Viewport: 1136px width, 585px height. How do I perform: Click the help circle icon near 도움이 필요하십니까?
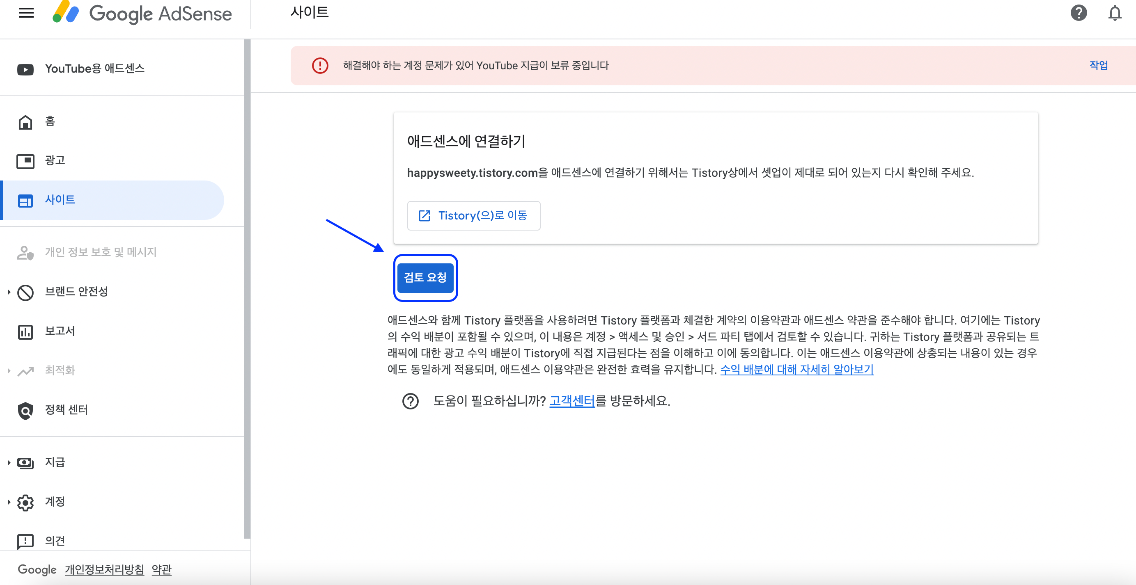(x=410, y=401)
